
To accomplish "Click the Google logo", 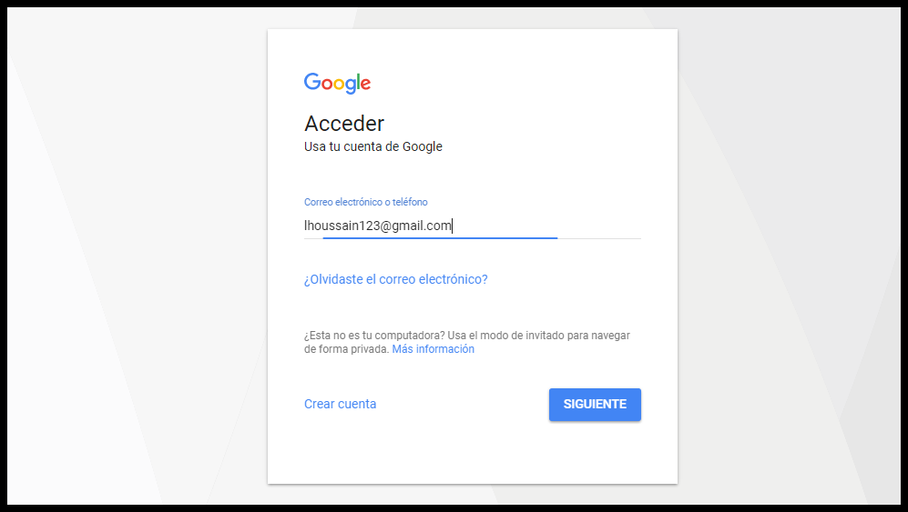I will [x=337, y=83].
